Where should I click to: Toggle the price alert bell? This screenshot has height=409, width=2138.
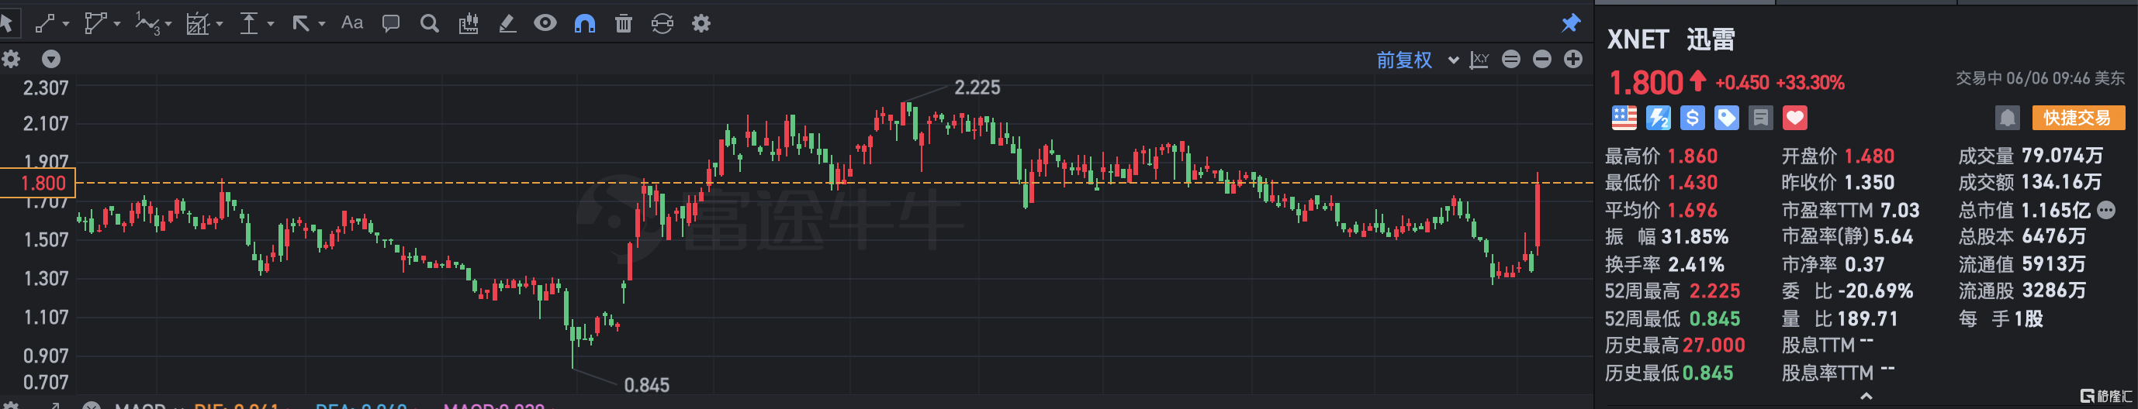[x=2007, y=119]
